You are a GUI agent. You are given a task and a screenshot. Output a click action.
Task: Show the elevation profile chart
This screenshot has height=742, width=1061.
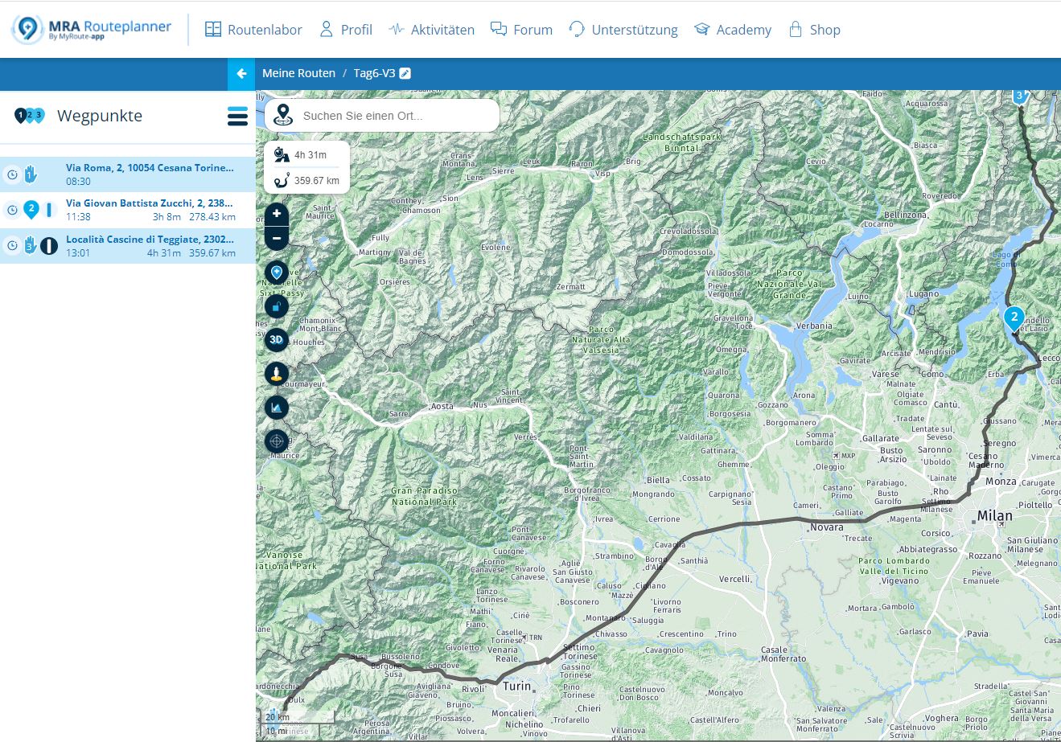[277, 408]
